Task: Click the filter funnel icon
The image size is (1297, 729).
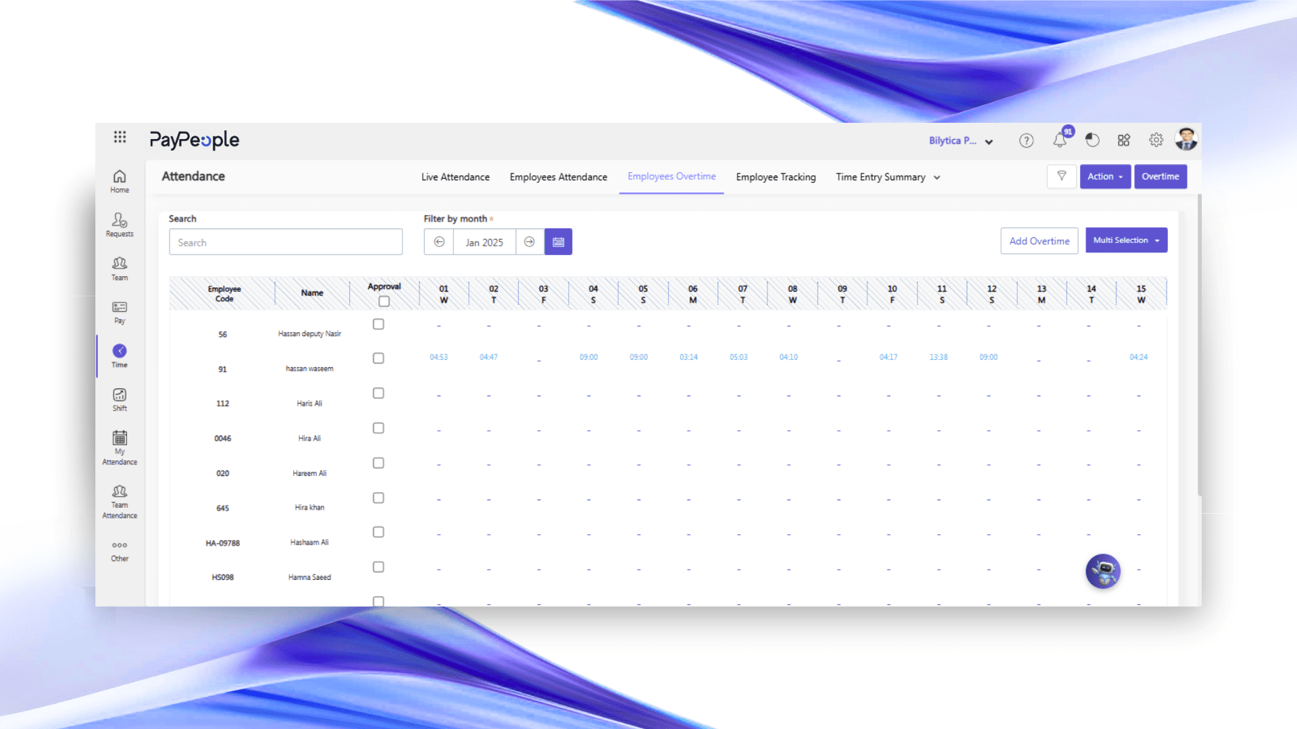Action: click(1061, 176)
